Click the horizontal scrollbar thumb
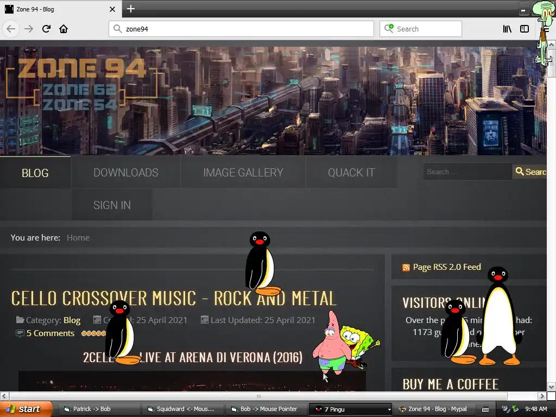Viewport: 556px width, 417px height. [x=258, y=396]
